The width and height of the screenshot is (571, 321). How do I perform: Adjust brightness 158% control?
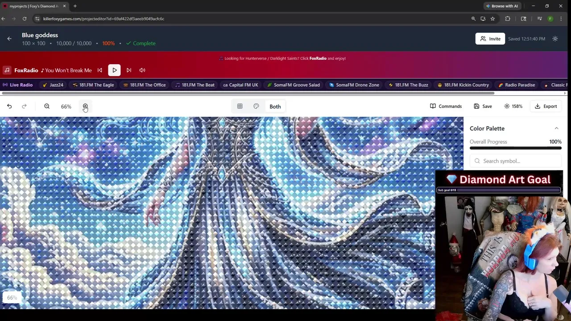(x=513, y=106)
